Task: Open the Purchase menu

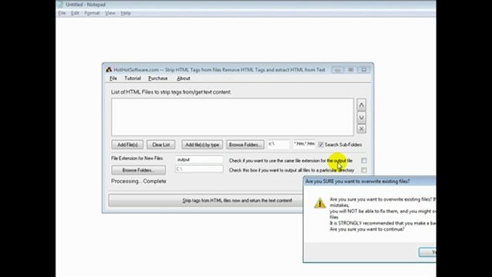Action: (x=158, y=78)
